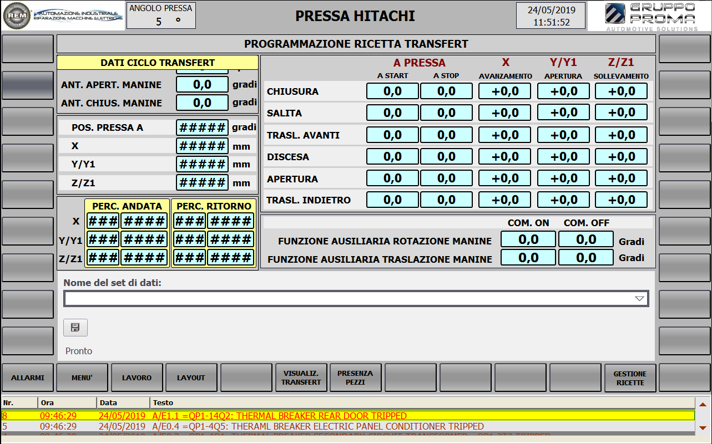Edit APERTURA row Y/Y1 value
This screenshot has width=712, height=444.
click(564, 178)
